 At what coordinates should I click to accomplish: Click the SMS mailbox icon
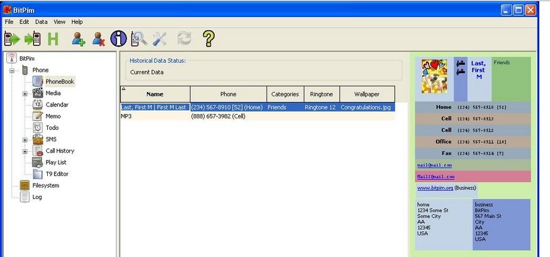38,139
